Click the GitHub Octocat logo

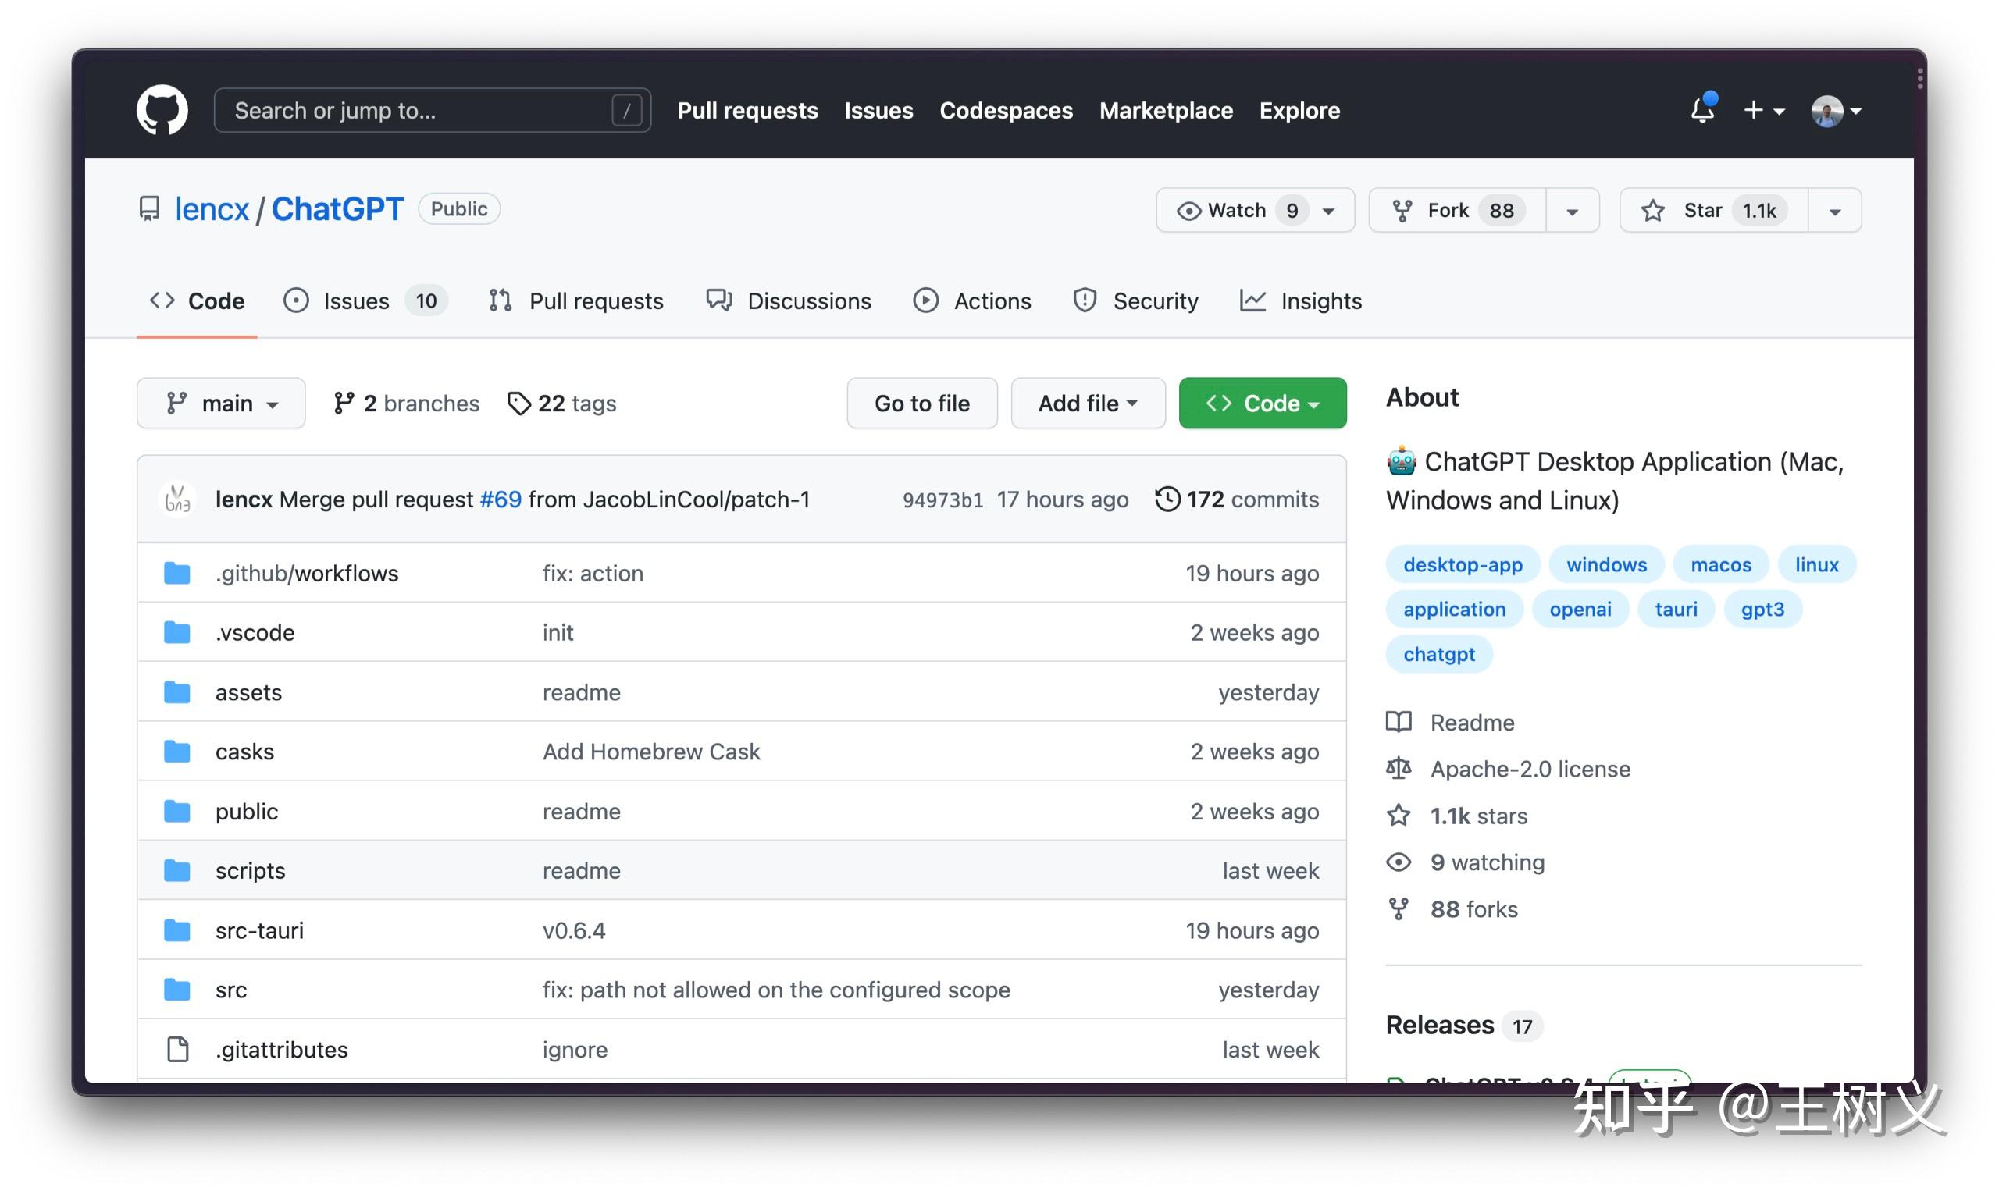[162, 110]
